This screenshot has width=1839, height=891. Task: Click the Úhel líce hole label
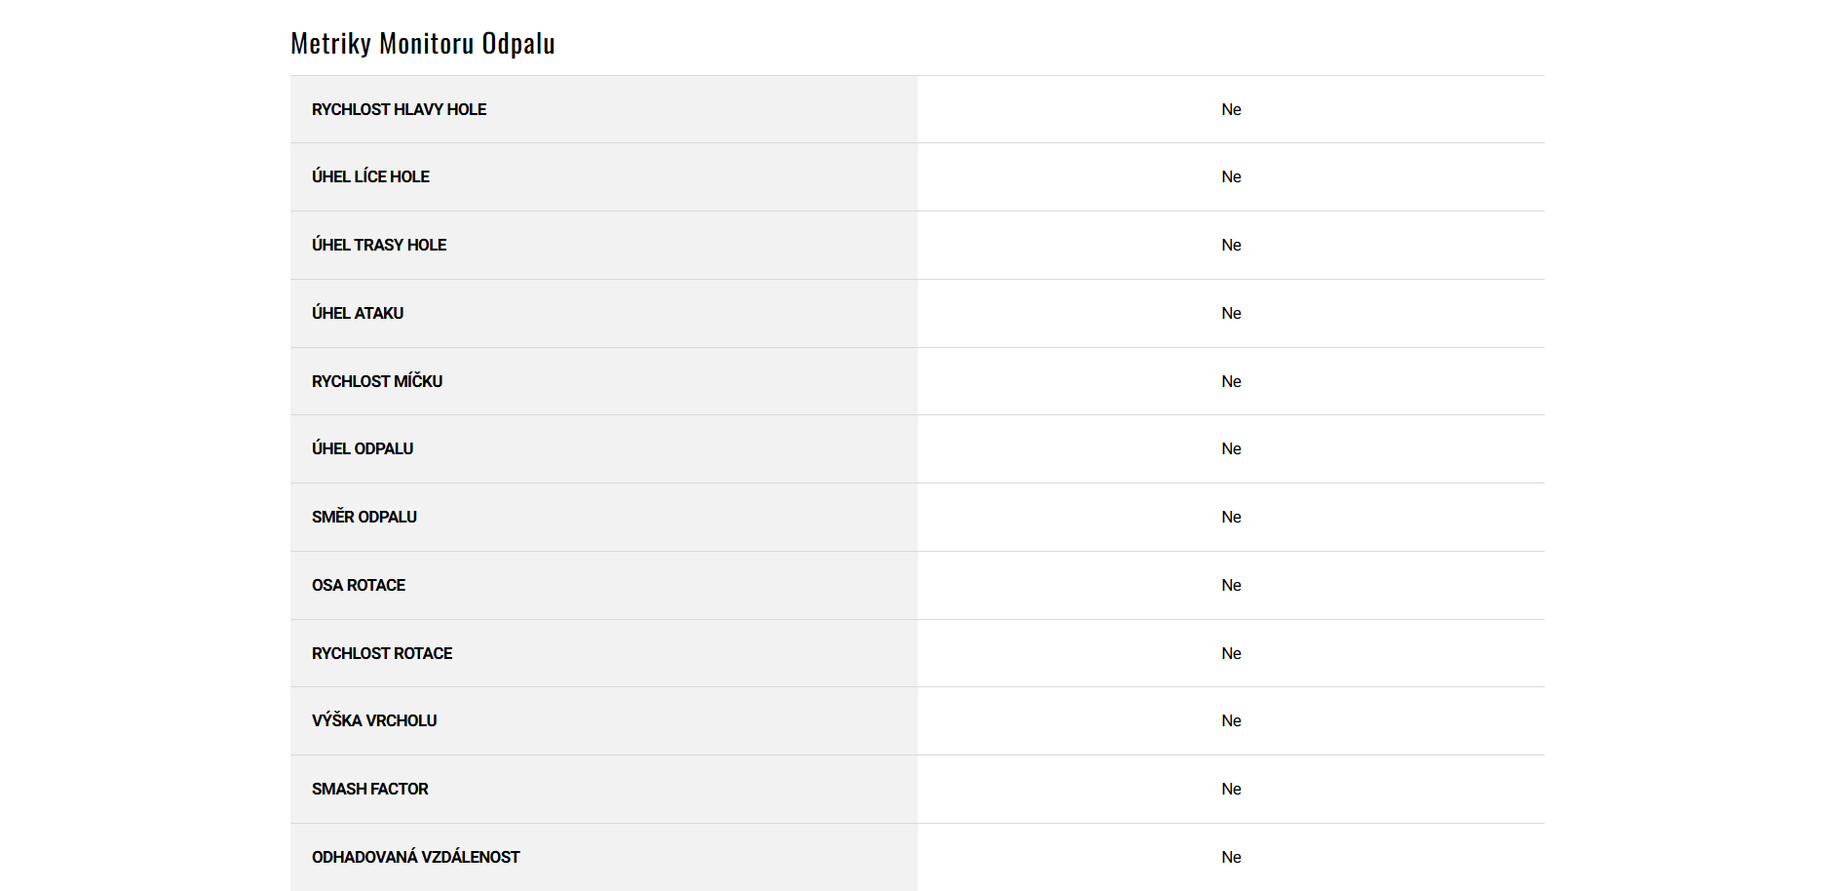click(370, 176)
